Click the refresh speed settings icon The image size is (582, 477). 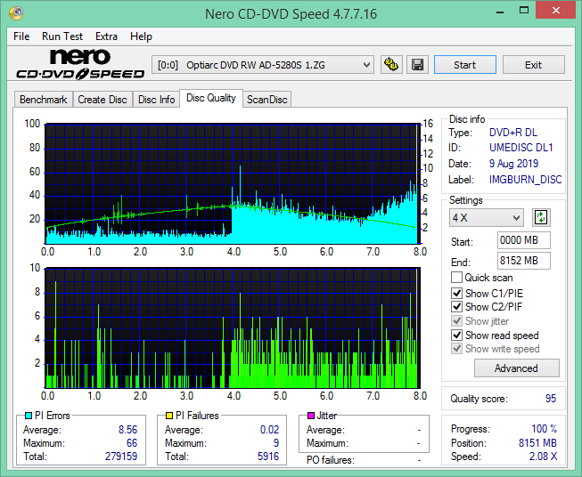click(x=541, y=217)
